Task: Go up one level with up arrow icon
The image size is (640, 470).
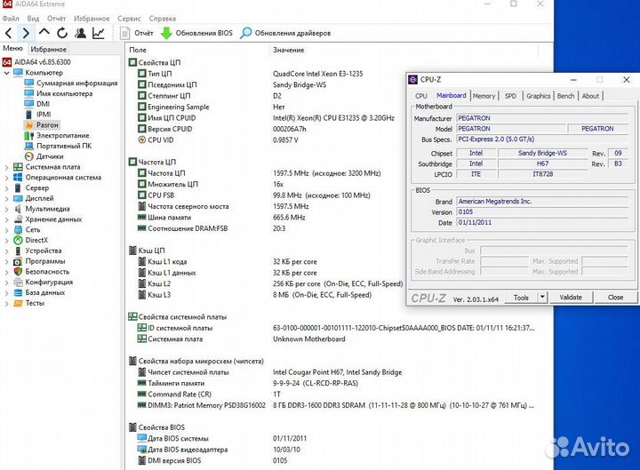Action: click(44, 32)
